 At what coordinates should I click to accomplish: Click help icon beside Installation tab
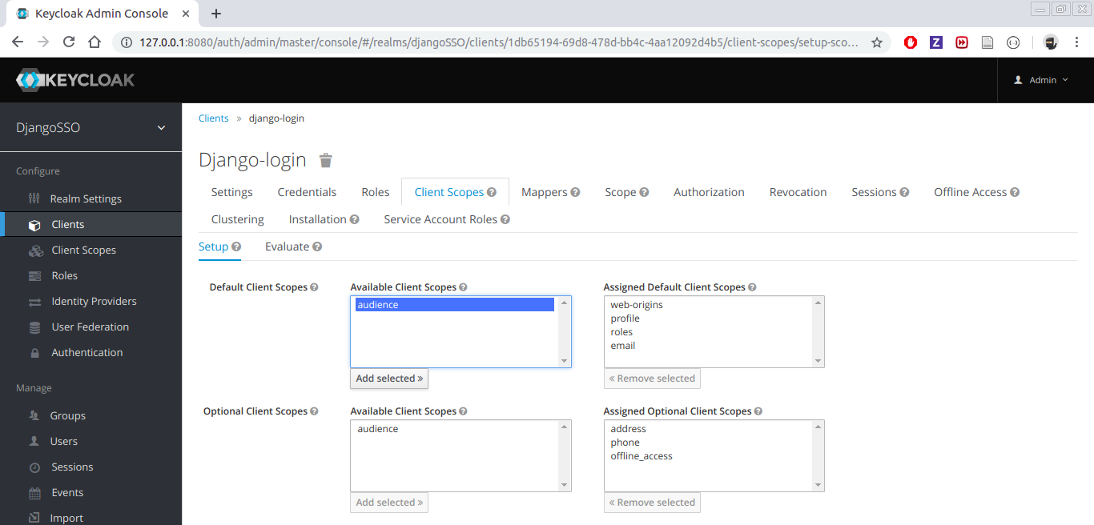[x=354, y=219]
